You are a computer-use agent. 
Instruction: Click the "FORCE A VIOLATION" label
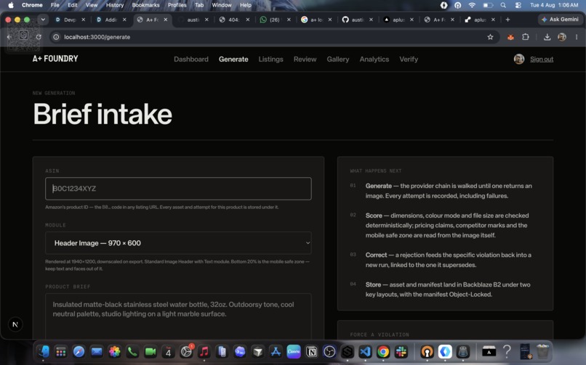pyautogui.click(x=380, y=335)
